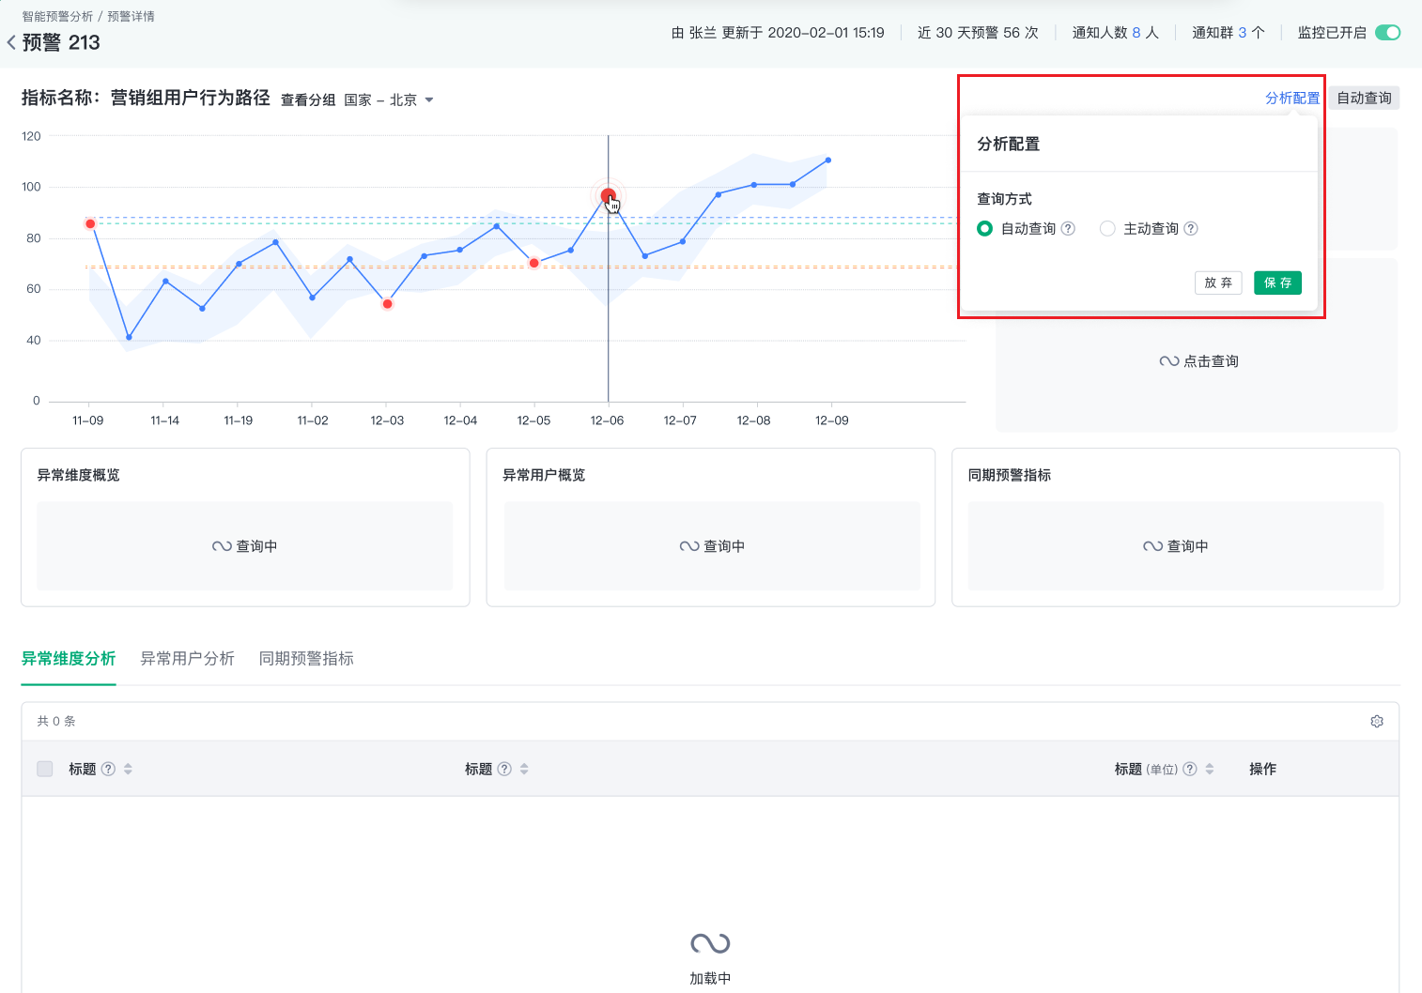Click the back arrow beside 预警 213
Image resolution: width=1422 pixels, height=993 pixels.
coord(11,42)
